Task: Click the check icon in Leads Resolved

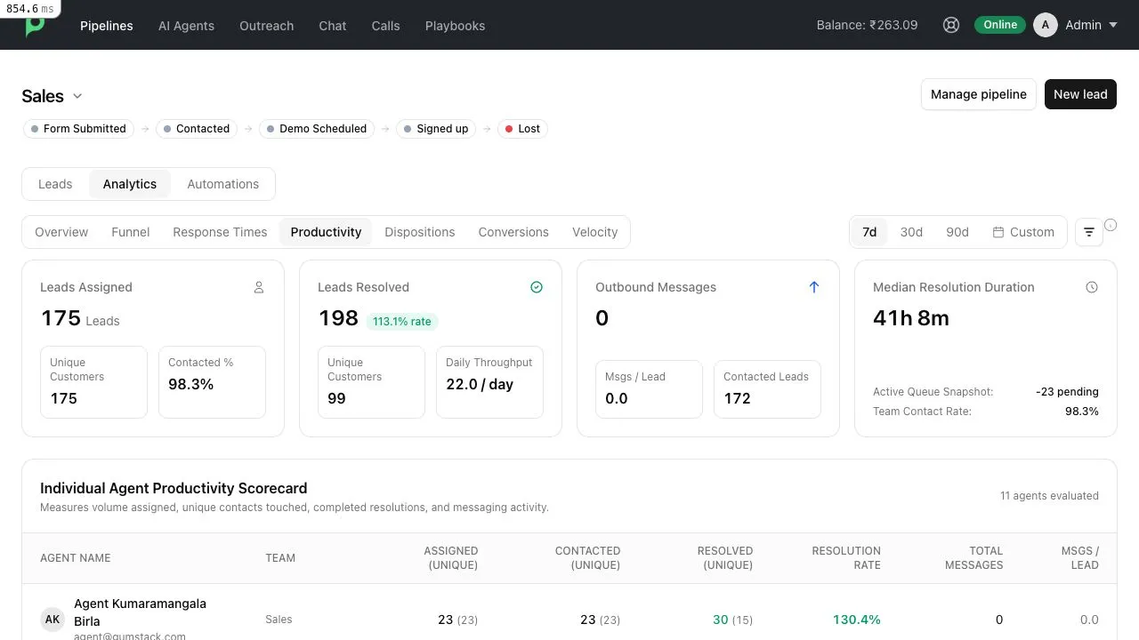Action: (537, 287)
